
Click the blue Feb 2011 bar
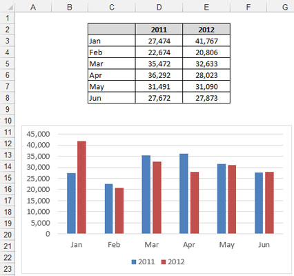109,208
